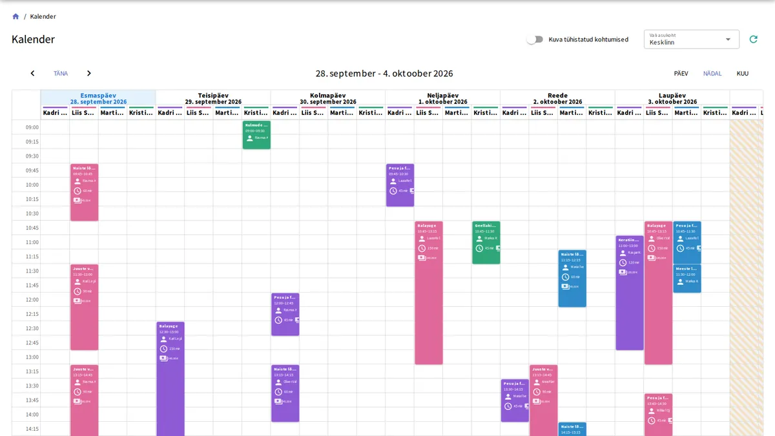Screen dimensions: 775x436
Task: Open Saturday's blue Meeste appointment at 11:30
Action: click(687, 278)
